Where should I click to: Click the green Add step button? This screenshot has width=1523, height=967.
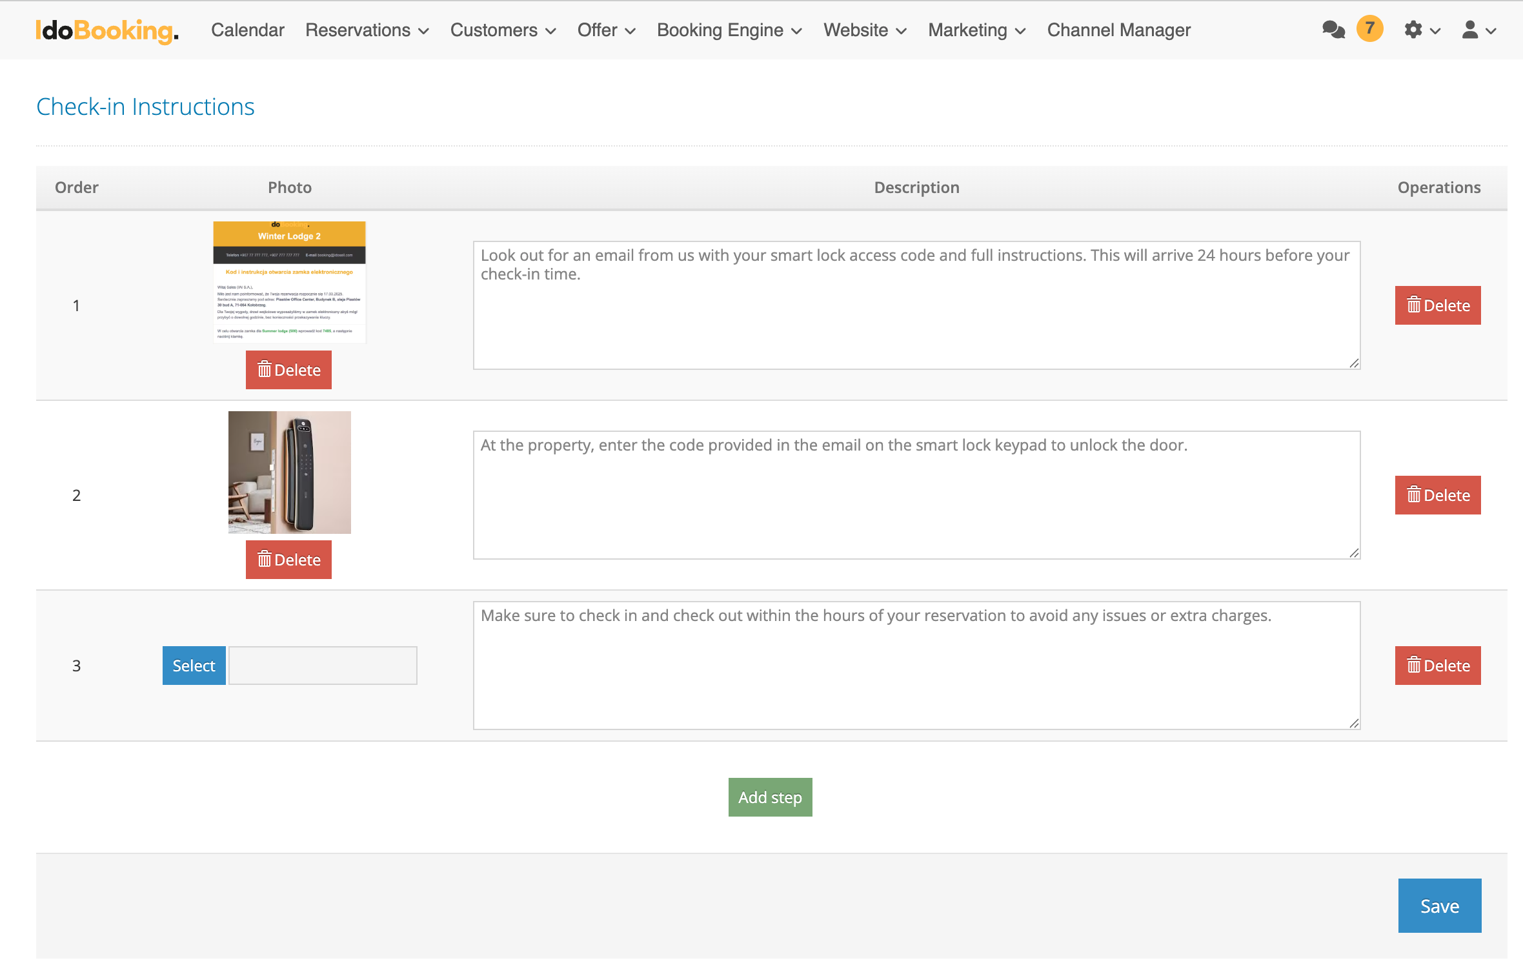point(770,797)
